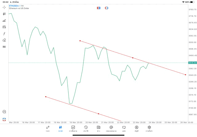The image size is (197, 137).
Task: Tap the red-blue trade panel icon
Action: [x=98, y=8]
